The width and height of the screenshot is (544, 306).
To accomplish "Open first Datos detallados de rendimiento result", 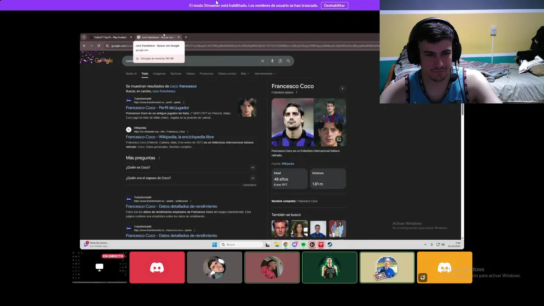I will [171, 207].
